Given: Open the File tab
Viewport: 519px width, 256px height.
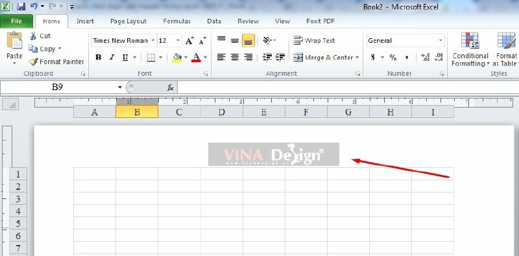Looking at the screenshot, I should [16, 21].
